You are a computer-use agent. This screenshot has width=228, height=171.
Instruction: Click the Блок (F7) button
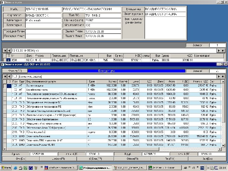click(95, 159)
